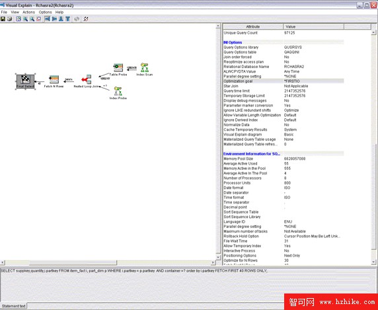Select the Number of Processors row
378x310 pixels.
(283, 178)
